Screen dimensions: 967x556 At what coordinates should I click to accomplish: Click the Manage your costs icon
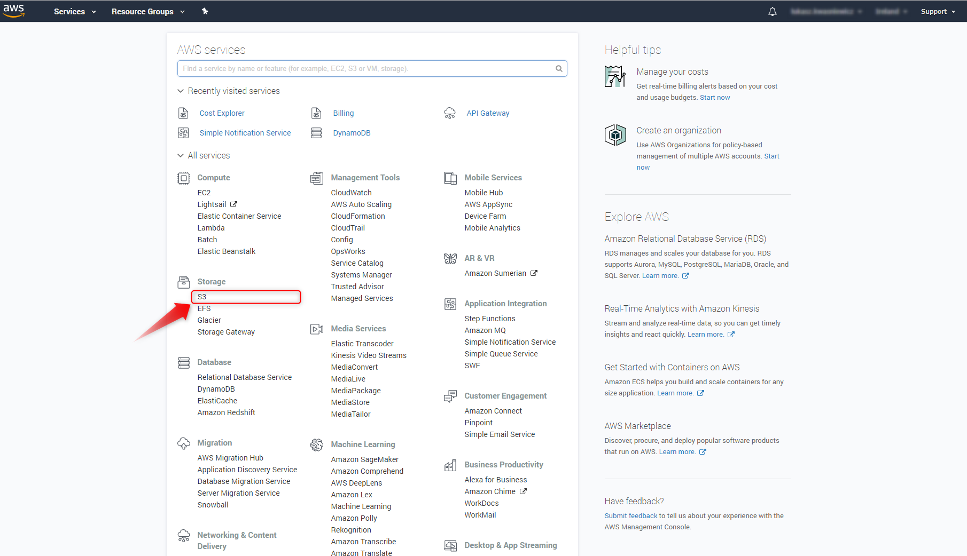point(615,76)
